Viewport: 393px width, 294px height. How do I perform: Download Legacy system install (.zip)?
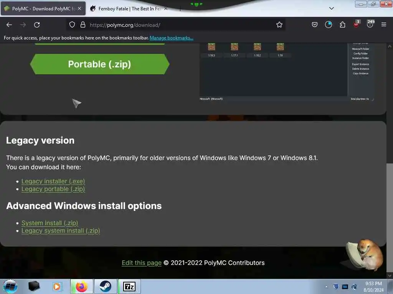point(61,231)
